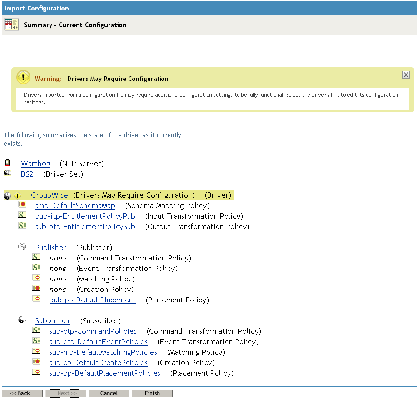The width and height of the screenshot is (417, 400).
Task: Click the Publisher Event Transformation Policy icon
Action: tap(37, 267)
